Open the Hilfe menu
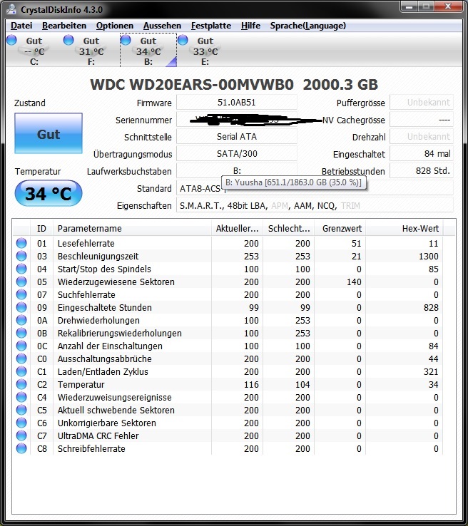The width and height of the screenshot is (468, 526). coord(250,26)
